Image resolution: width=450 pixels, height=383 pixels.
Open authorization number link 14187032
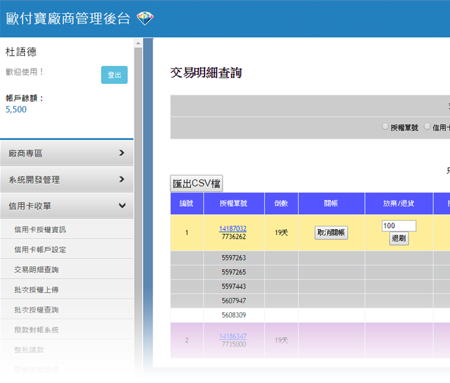pyautogui.click(x=233, y=228)
